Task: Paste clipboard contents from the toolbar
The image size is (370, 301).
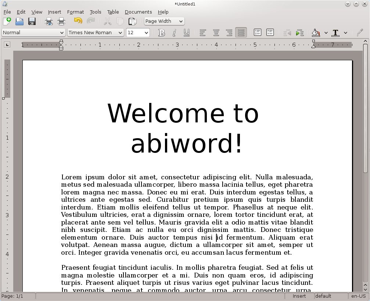Action: 132,21
